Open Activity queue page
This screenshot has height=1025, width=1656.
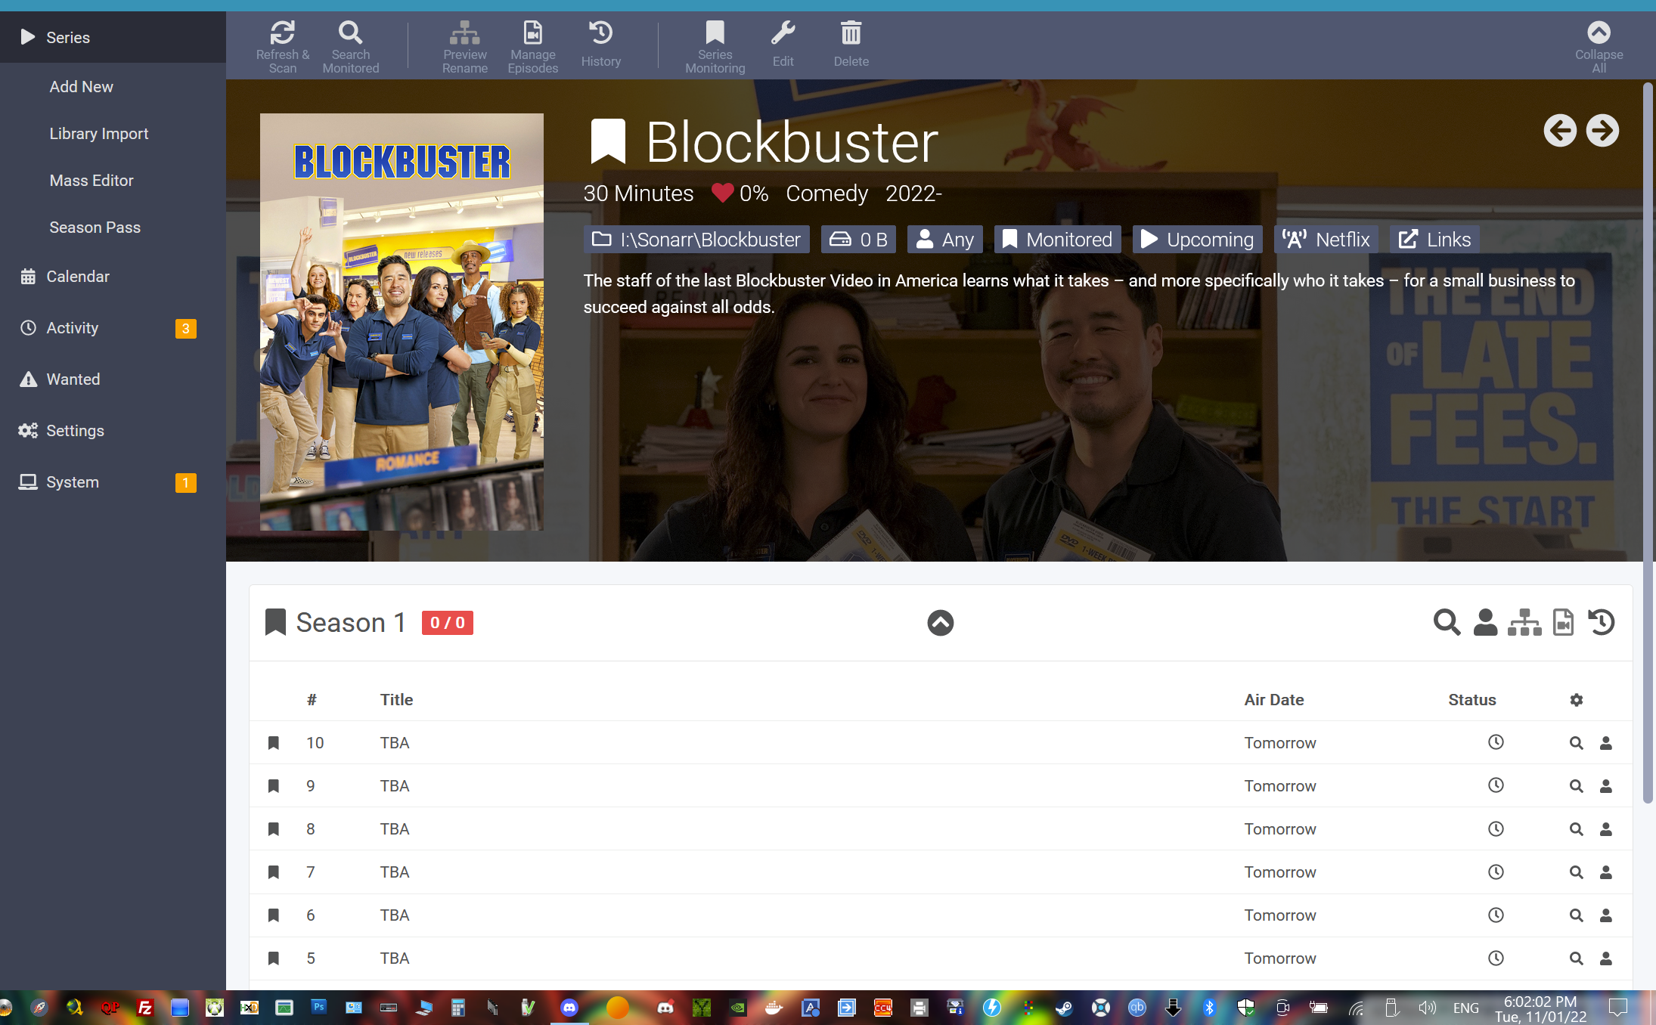113,328
